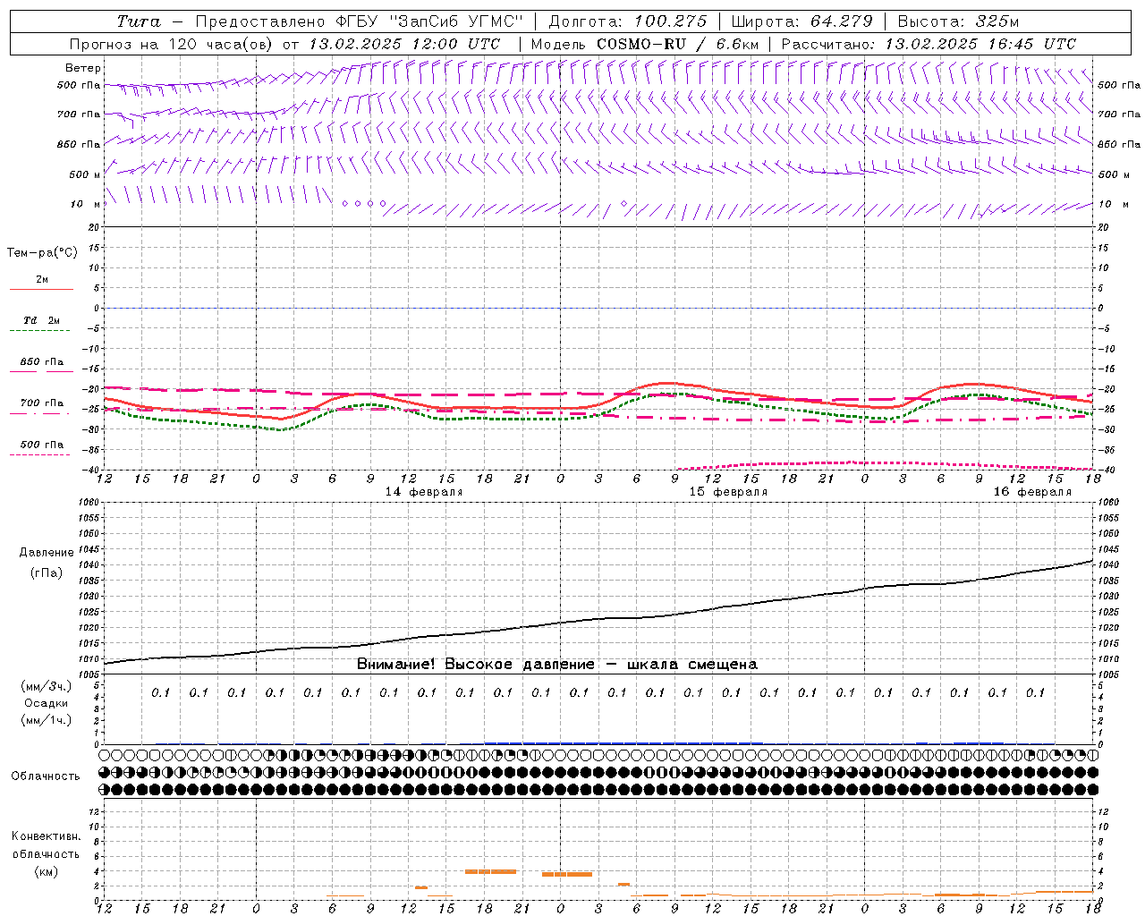
Task: Click the "Тем-ра(°C)" temperature axis label
Action: tap(42, 253)
